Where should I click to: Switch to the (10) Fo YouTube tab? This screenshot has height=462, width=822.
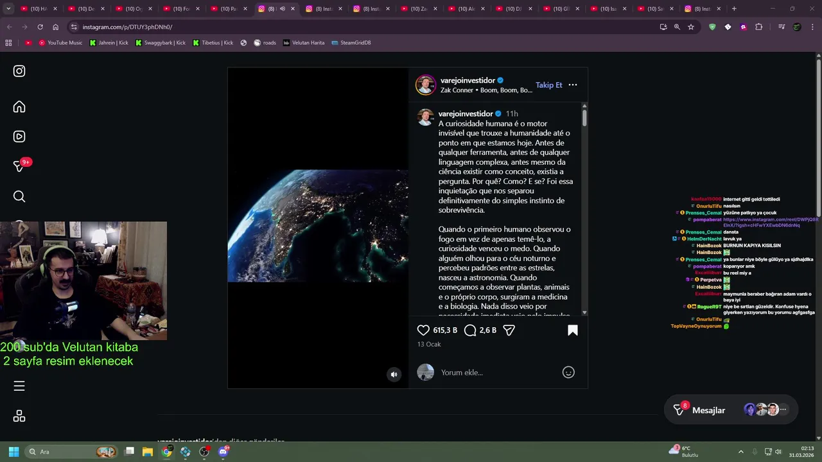[181, 9]
